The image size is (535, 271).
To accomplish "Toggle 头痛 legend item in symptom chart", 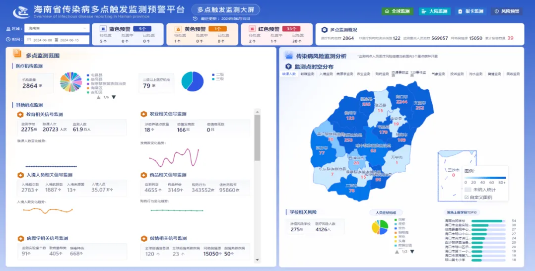I will click(400, 241).
